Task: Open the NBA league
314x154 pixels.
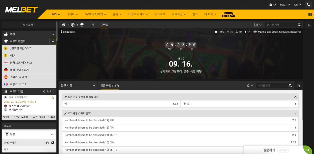Action: (29, 55)
